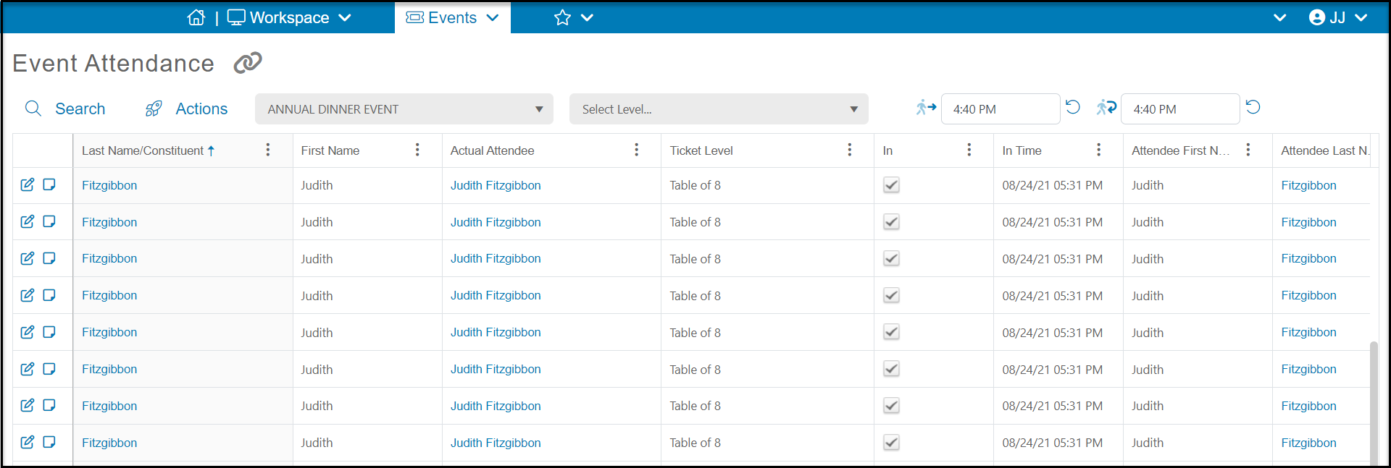
Task: Open the Events tab menu
Action: 452,17
